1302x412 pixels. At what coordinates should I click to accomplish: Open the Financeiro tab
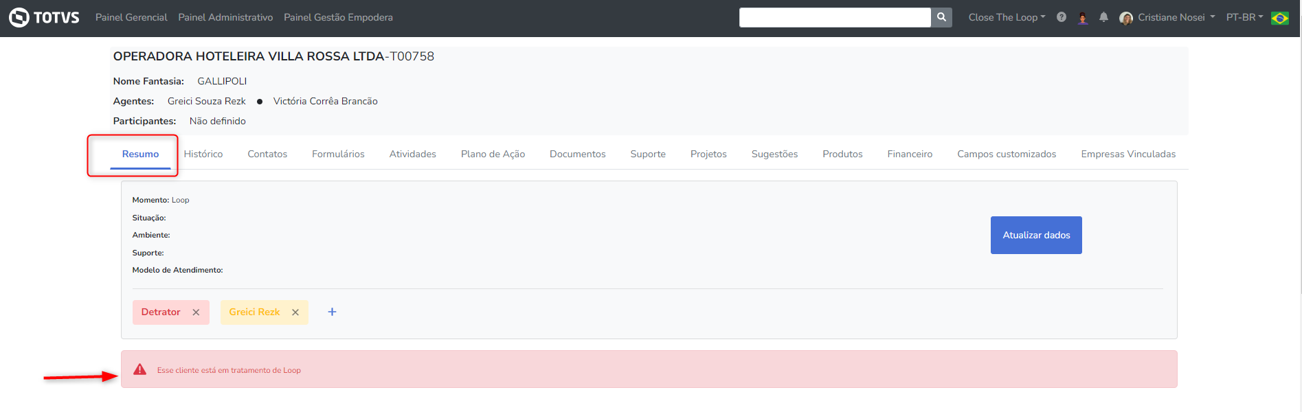[910, 154]
